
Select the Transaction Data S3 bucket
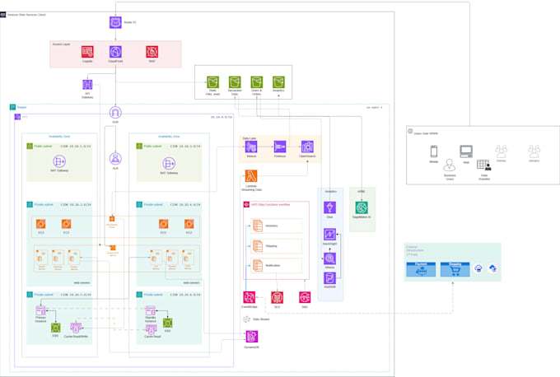coord(235,82)
